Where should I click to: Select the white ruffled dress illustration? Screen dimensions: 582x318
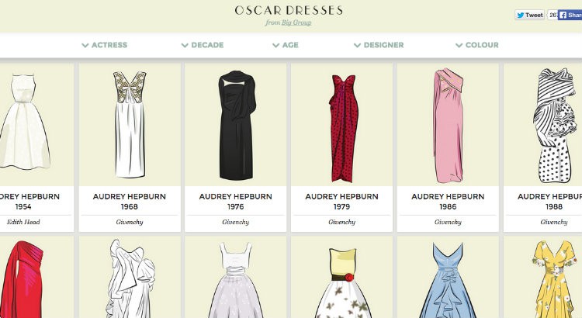[130, 278]
